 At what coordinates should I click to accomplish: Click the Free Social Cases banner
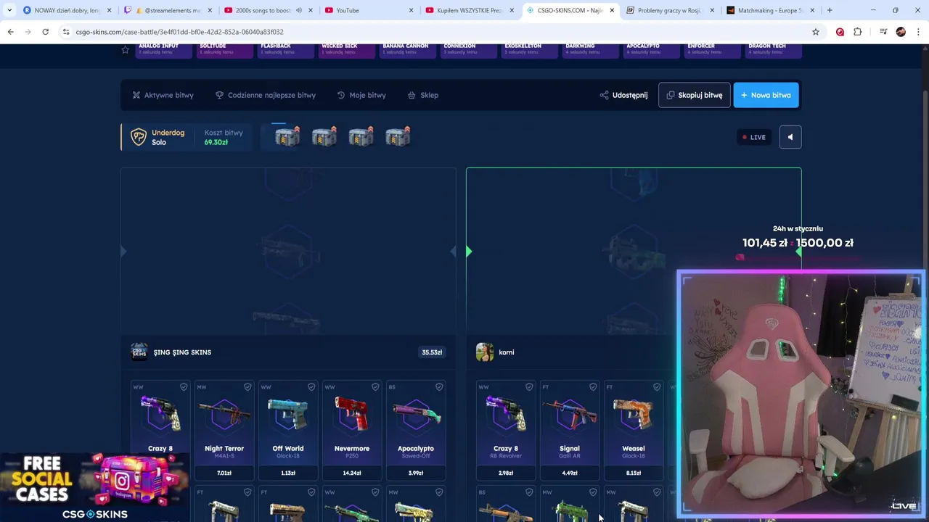(x=94, y=487)
